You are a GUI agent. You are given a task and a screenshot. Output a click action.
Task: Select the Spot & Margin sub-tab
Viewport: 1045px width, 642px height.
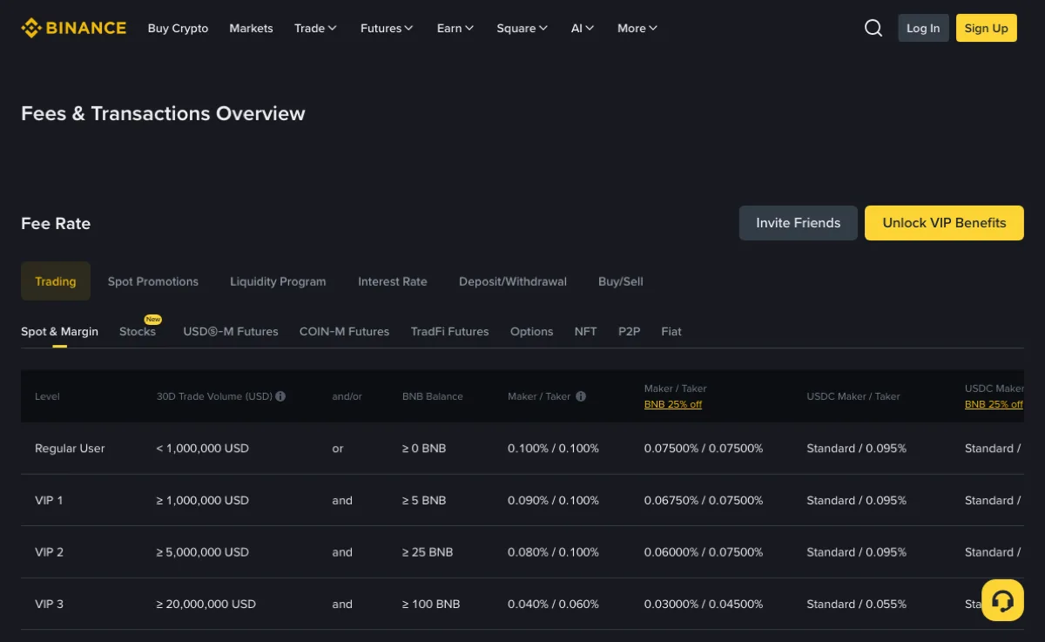59,331
